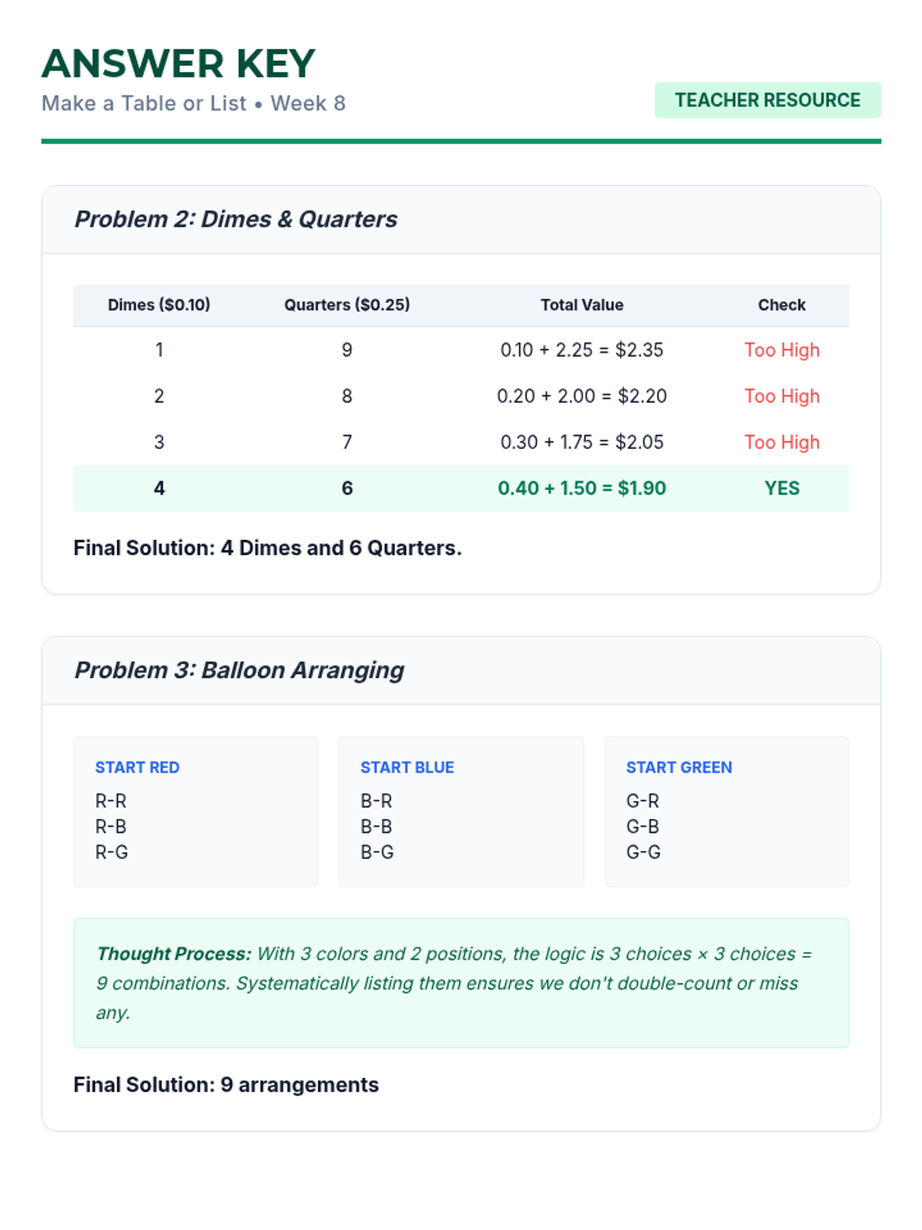Select the START BLUE label
The image size is (922, 1230).
tap(407, 767)
